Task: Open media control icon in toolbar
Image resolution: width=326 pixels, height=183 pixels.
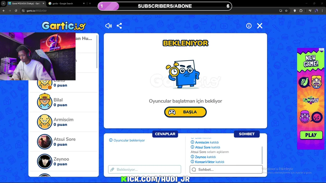Action: pos(310,11)
